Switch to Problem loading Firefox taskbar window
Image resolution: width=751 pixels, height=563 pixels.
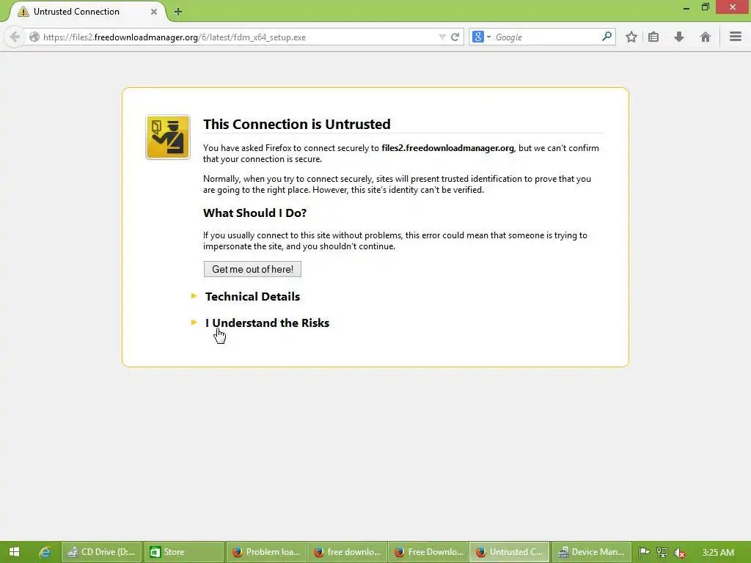click(265, 552)
